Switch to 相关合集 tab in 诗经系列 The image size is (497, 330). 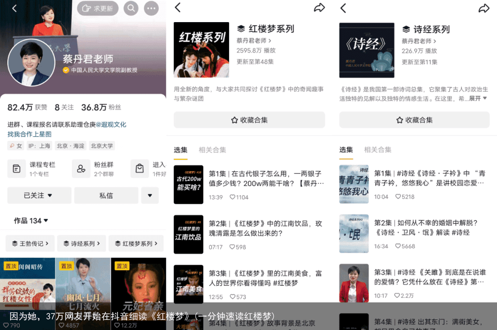tap(378, 150)
